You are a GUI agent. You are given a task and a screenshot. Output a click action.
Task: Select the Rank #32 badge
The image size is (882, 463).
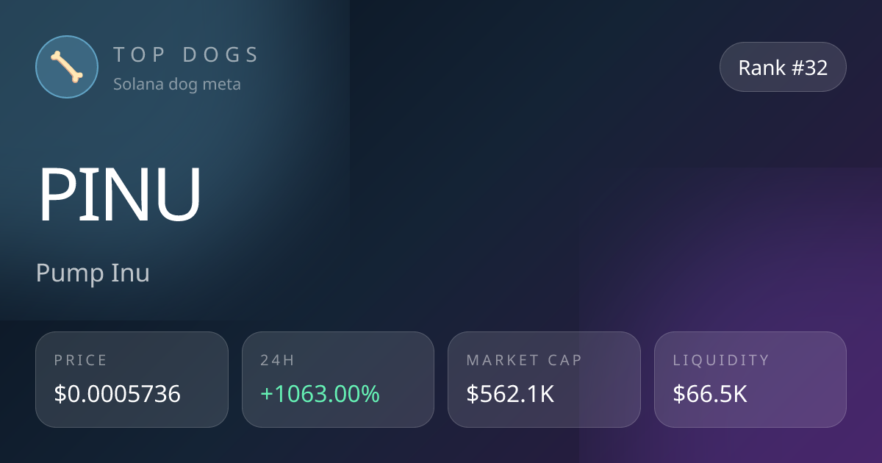pyautogui.click(x=783, y=67)
